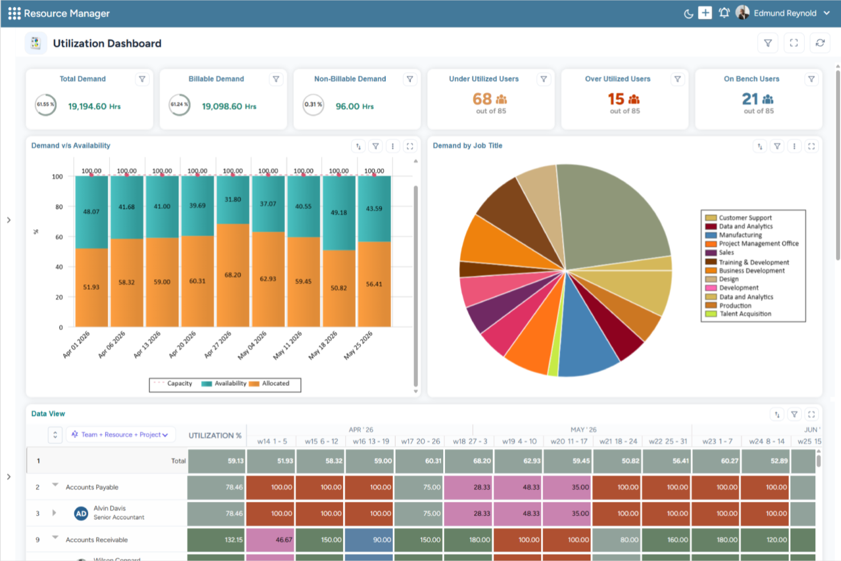The width and height of the screenshot is (841, 561).
Task: Toggle Availability series in chart legend
Action: (224, 384)
